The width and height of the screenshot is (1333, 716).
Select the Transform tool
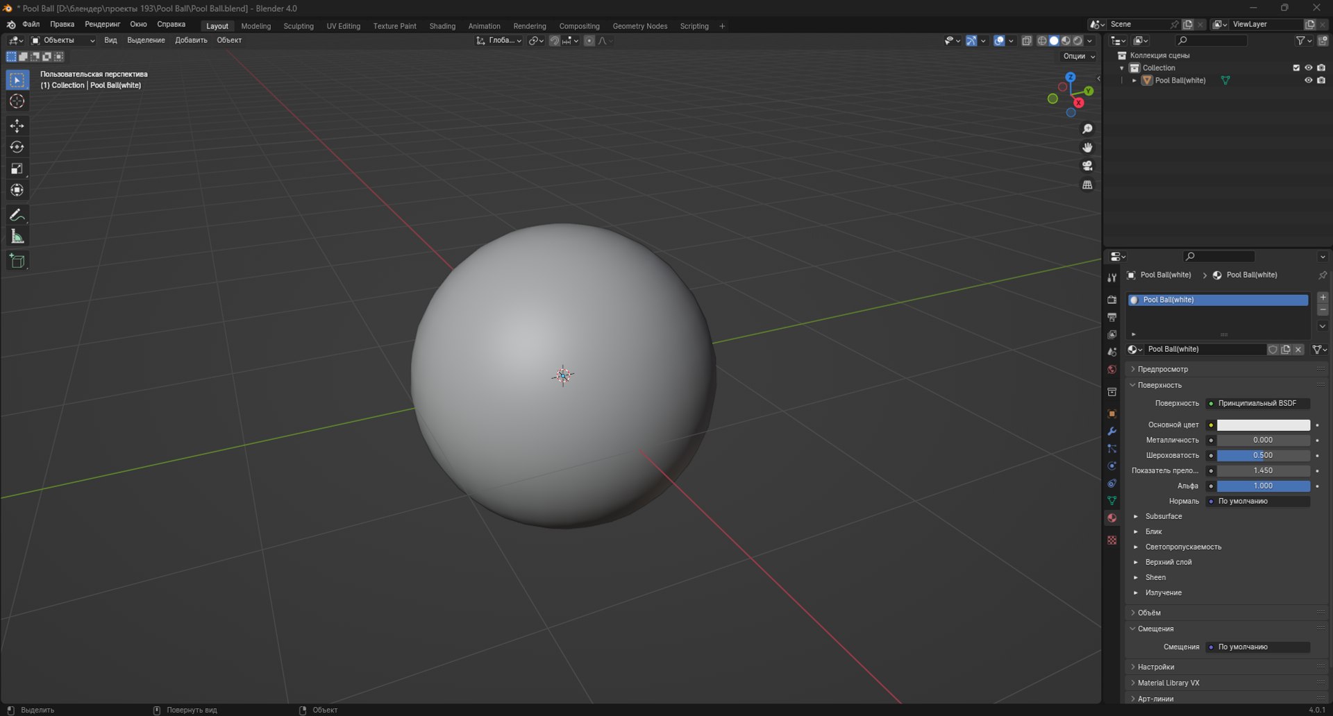point(17,190)
